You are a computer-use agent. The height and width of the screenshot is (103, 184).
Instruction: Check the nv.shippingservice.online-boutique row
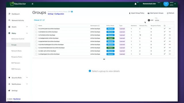tap(36, 54)
